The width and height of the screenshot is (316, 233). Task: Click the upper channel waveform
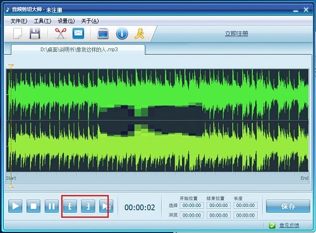(157, 95)
